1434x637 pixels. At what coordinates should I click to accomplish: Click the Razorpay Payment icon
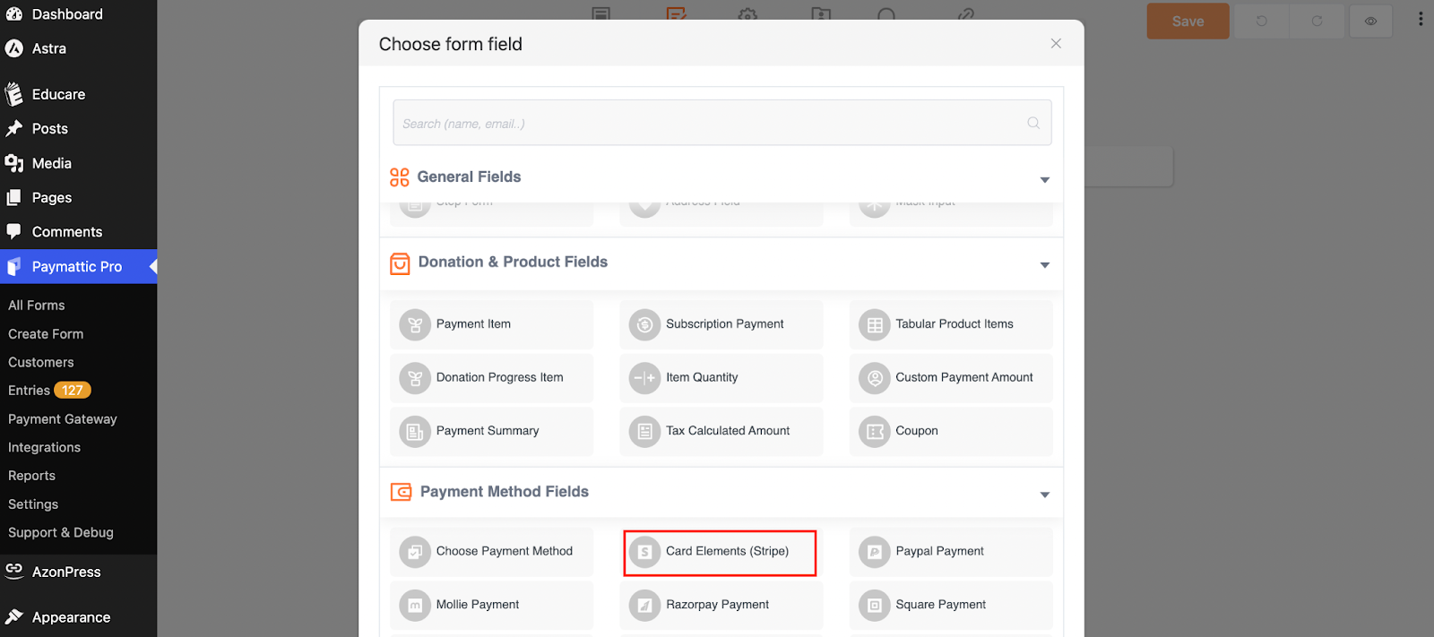644,606
